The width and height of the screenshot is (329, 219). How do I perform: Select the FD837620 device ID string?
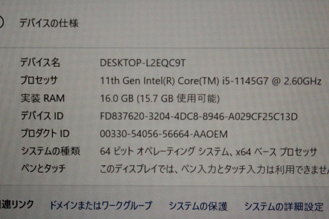click(199, 117)
